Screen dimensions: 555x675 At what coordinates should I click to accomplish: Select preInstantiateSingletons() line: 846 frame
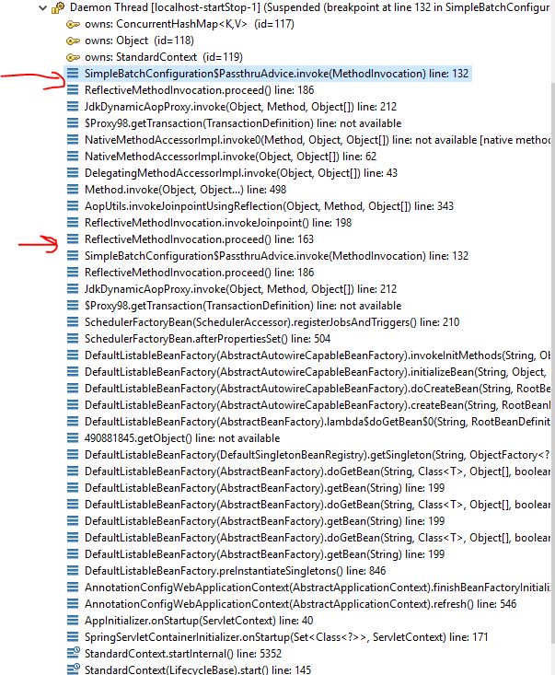click(235, 570)
